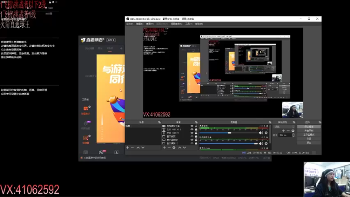Open 编辑(E) menu in OBS
The height and width of the screenshot is (197, 350).
(x=140, y=24)
